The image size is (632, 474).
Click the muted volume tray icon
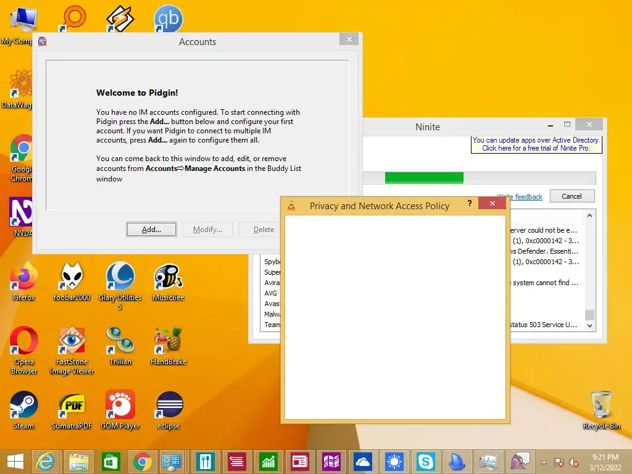(x=573, y=462)
